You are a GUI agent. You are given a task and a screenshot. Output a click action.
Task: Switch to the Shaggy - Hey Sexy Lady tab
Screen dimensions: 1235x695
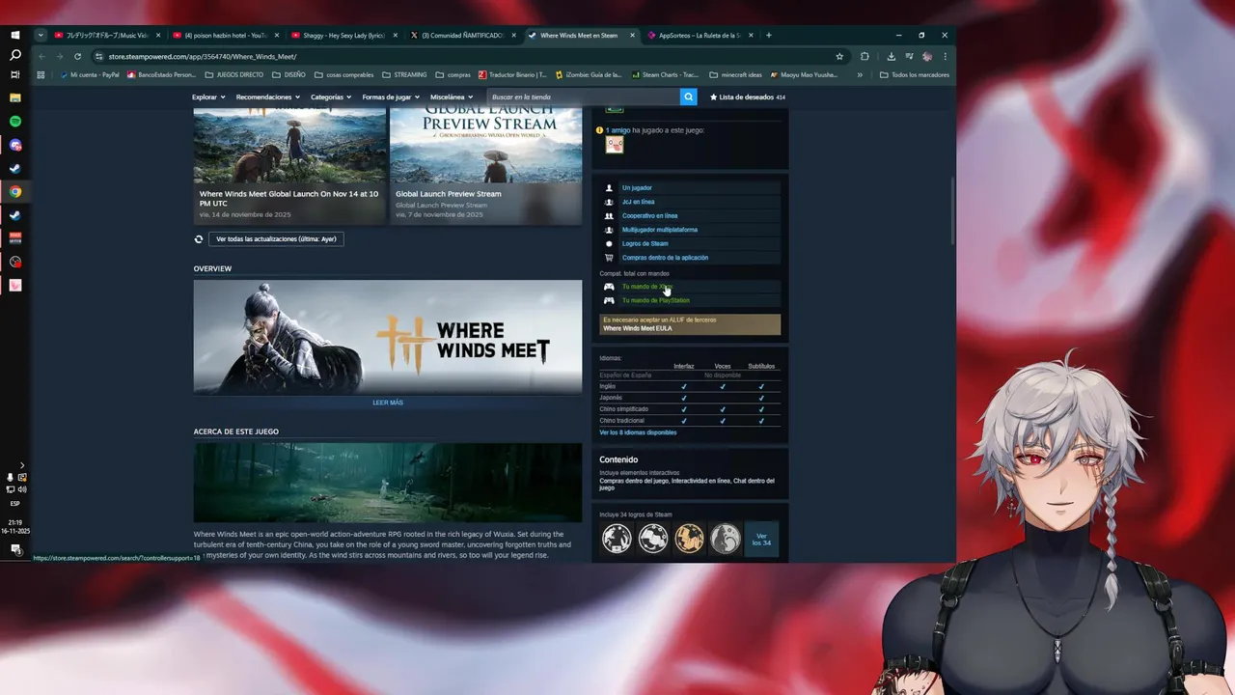pos(344,36)
